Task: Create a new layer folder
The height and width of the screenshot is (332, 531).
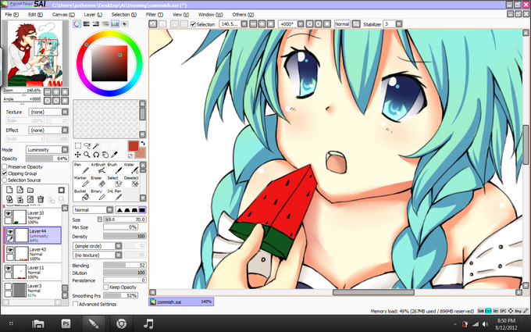Action: [x=30, y=190]
